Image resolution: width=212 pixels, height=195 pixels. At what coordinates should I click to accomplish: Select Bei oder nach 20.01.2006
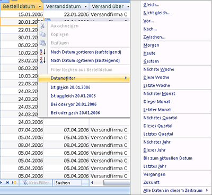(x=75, y=113)
